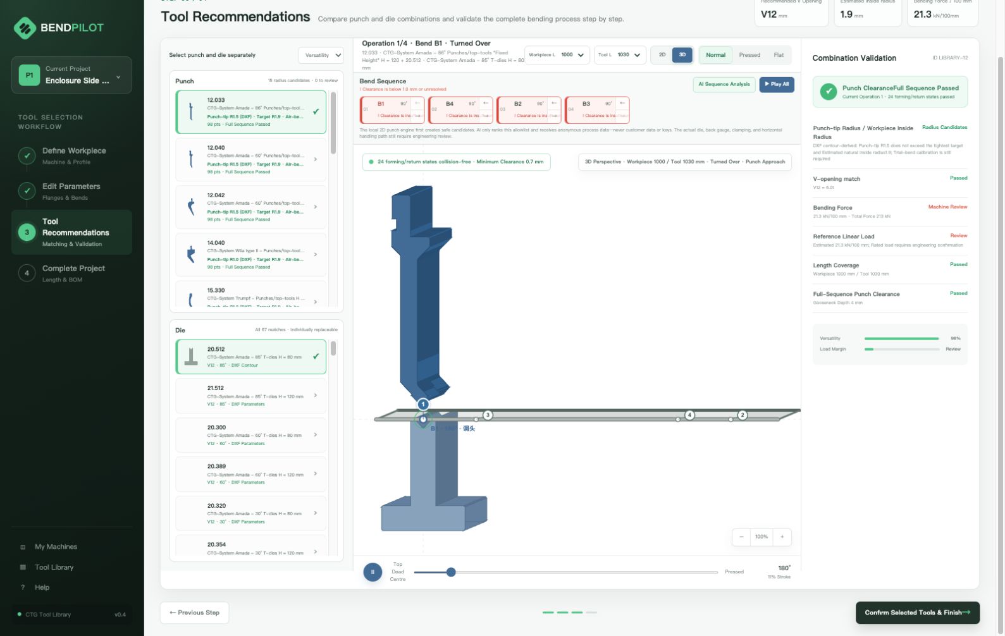
Task: Switch view to 3D
Action: click(682, 55)
